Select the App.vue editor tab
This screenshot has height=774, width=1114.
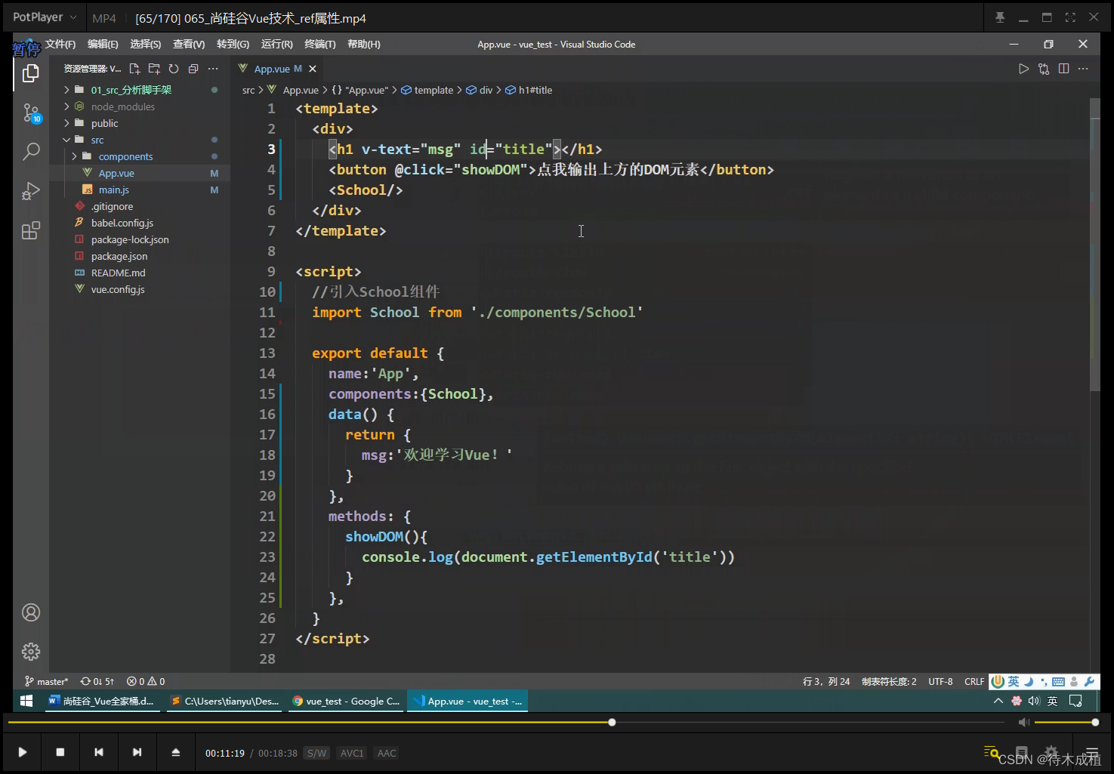(277, 69)
